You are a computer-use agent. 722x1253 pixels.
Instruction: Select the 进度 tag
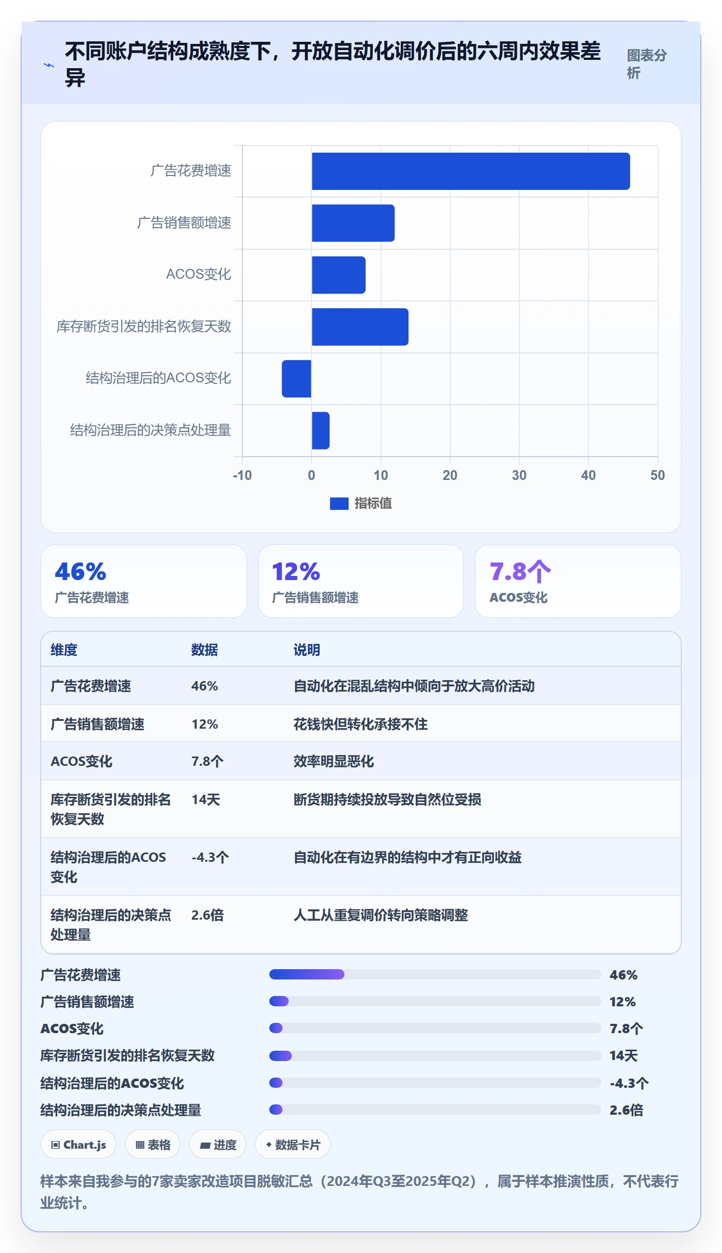[x=218, y=1145]
